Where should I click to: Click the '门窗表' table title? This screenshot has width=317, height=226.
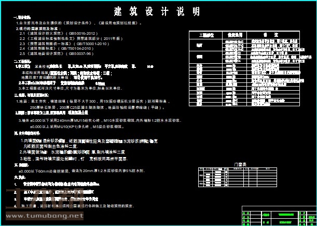click(x=240, y=165)
